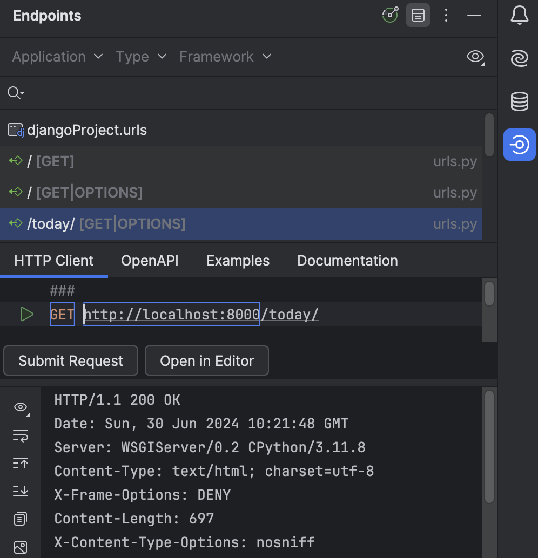Toggle soft-wrap in the response panel
Screen dimensions: 538x558
(x=20, y=436)
